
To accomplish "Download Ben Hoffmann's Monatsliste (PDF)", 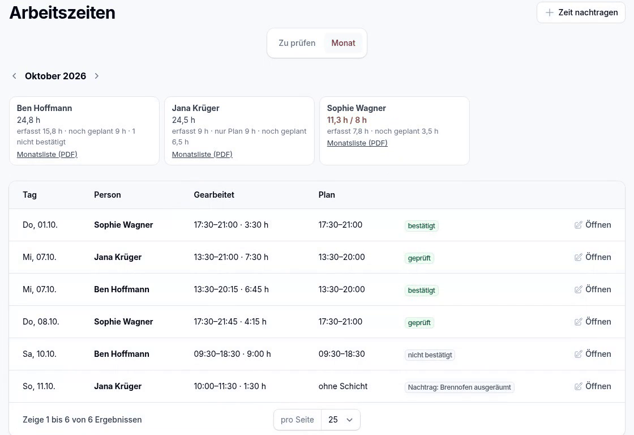I will click(47, 154).
